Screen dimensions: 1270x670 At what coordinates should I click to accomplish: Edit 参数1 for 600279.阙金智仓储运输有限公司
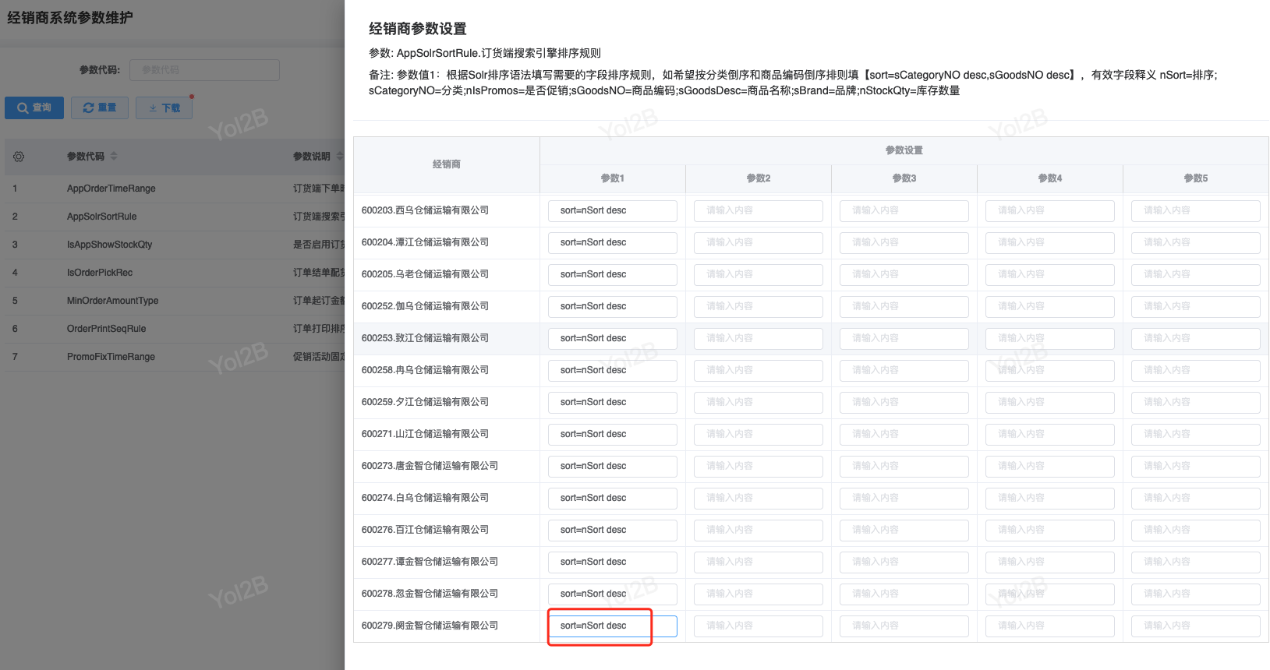point(613,626)
